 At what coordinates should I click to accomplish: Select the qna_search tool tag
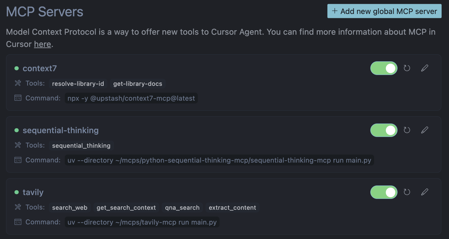182,208
